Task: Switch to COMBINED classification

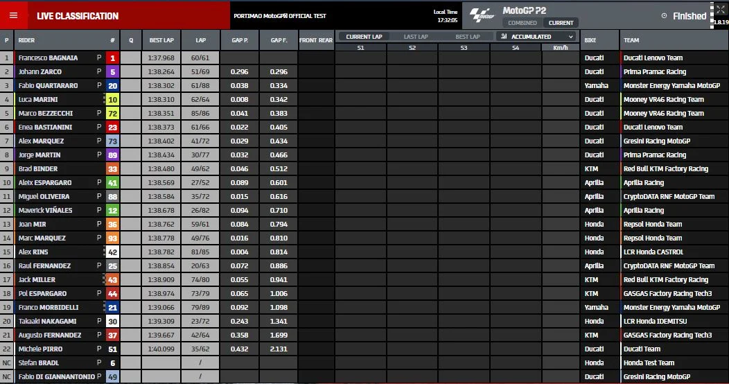Action: tap(522, 23)
